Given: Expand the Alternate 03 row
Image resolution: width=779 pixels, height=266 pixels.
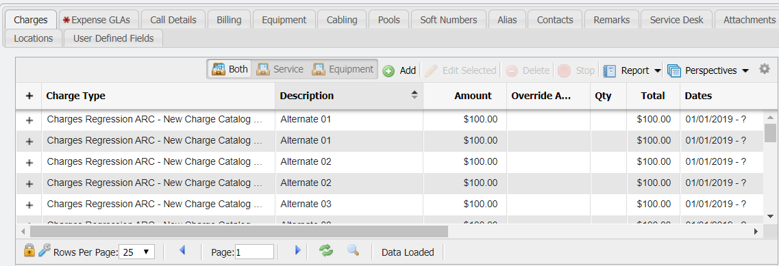Looking at the screenshot, I should (29, 205).
